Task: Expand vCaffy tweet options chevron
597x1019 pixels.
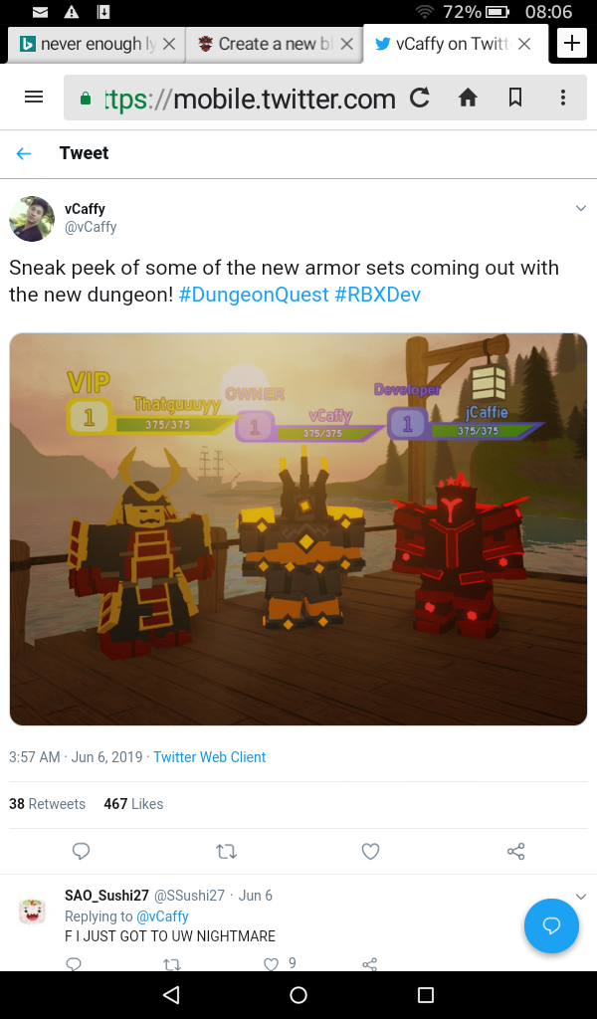Action: 581,208
